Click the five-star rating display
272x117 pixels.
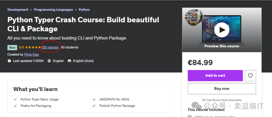pyautogui.click(x=33, y=47)
